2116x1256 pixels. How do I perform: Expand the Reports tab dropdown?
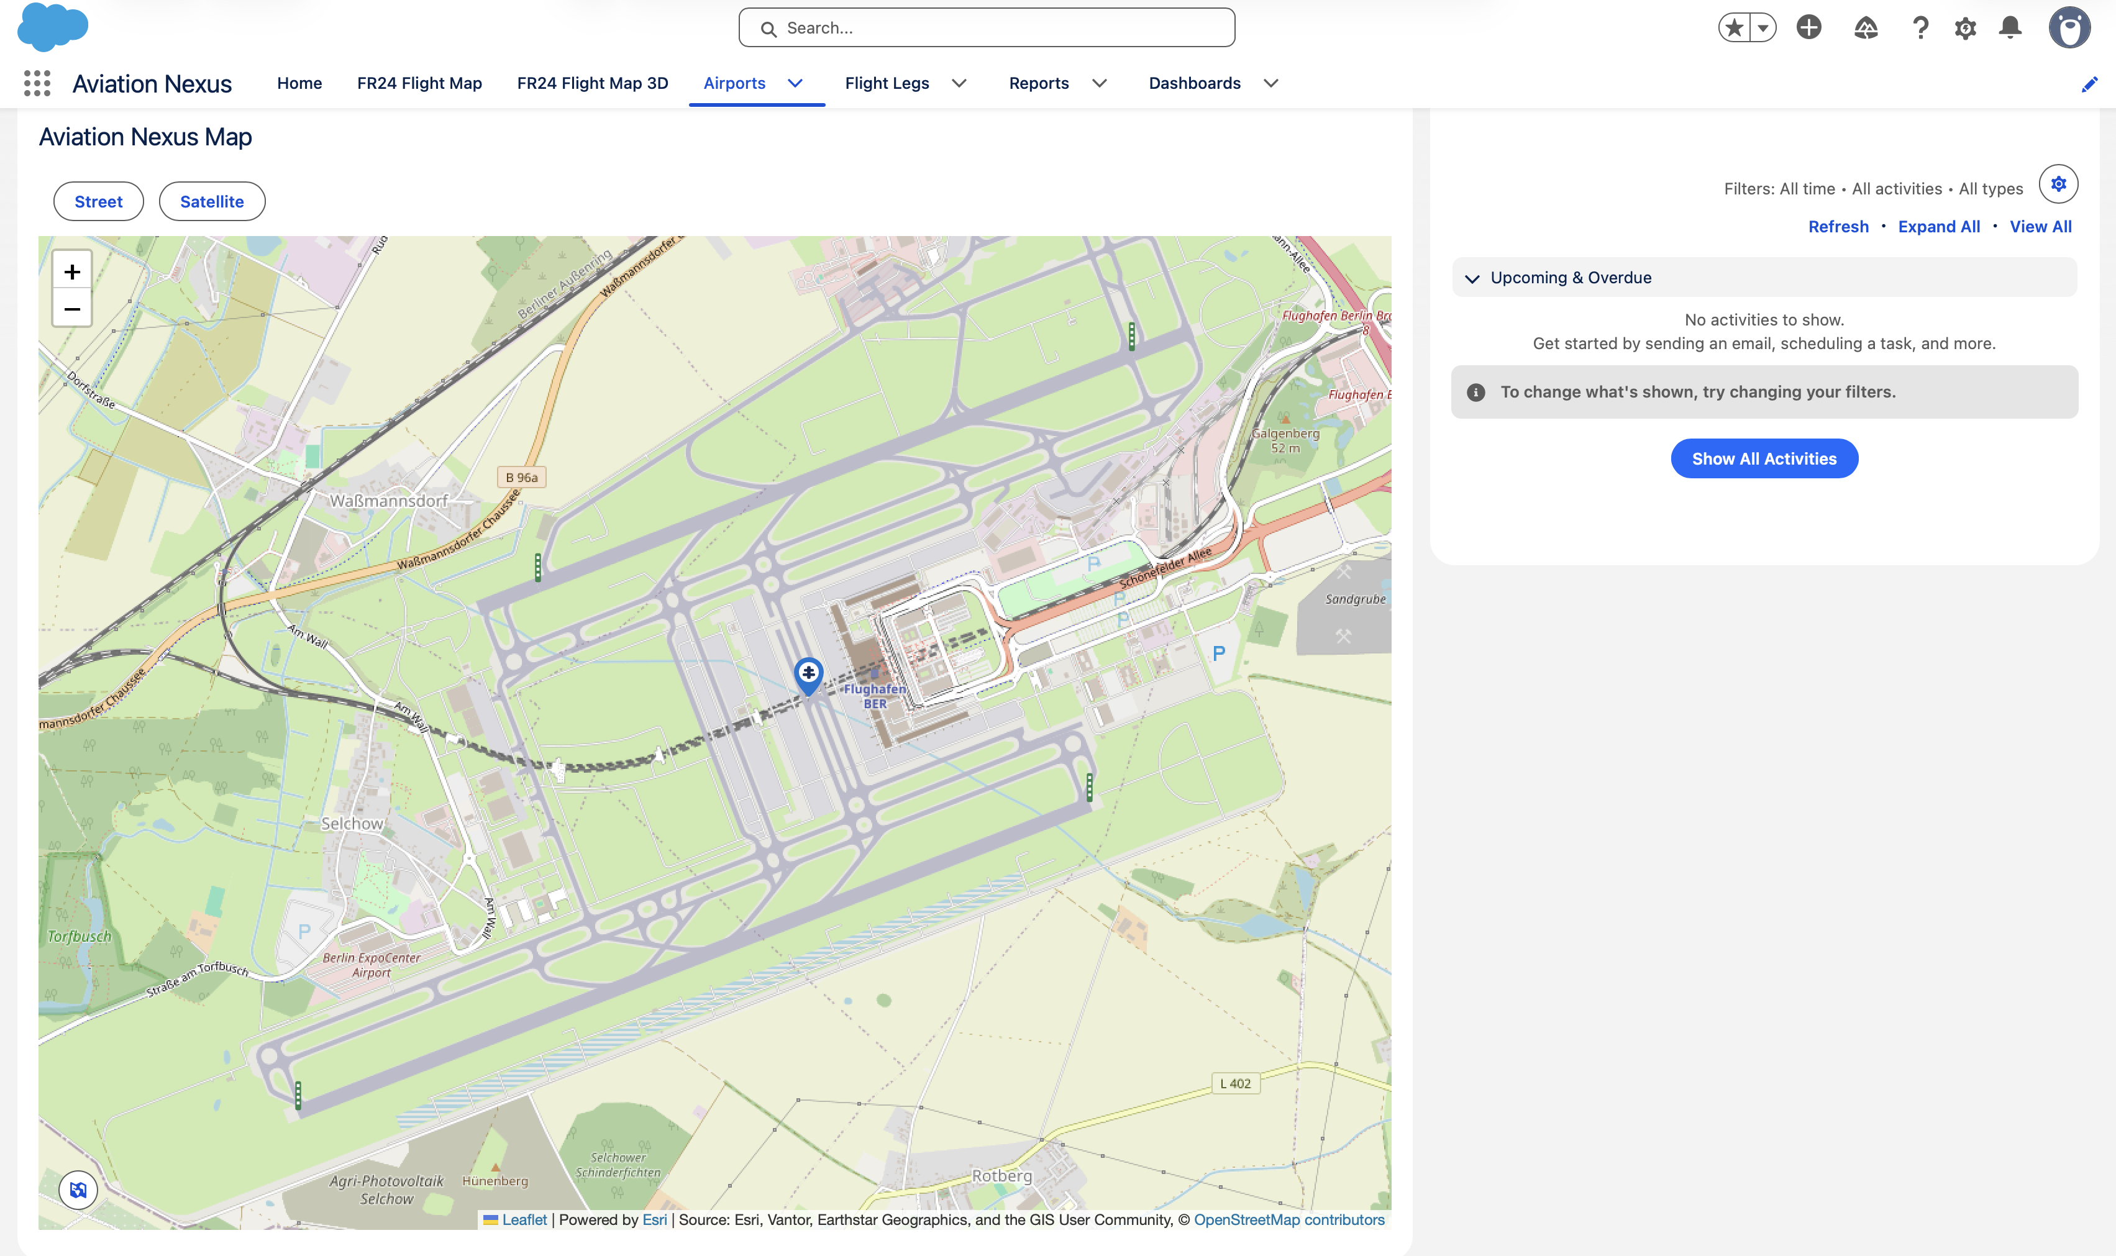point(1100,83)
